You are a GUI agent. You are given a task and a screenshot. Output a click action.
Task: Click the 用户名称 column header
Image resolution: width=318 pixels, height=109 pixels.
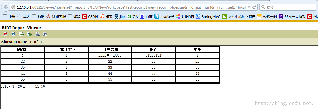pyautogui.click(x=110, y=49)
